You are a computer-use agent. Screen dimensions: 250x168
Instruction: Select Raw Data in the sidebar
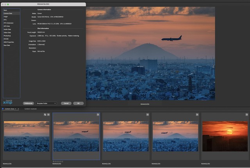7,45
